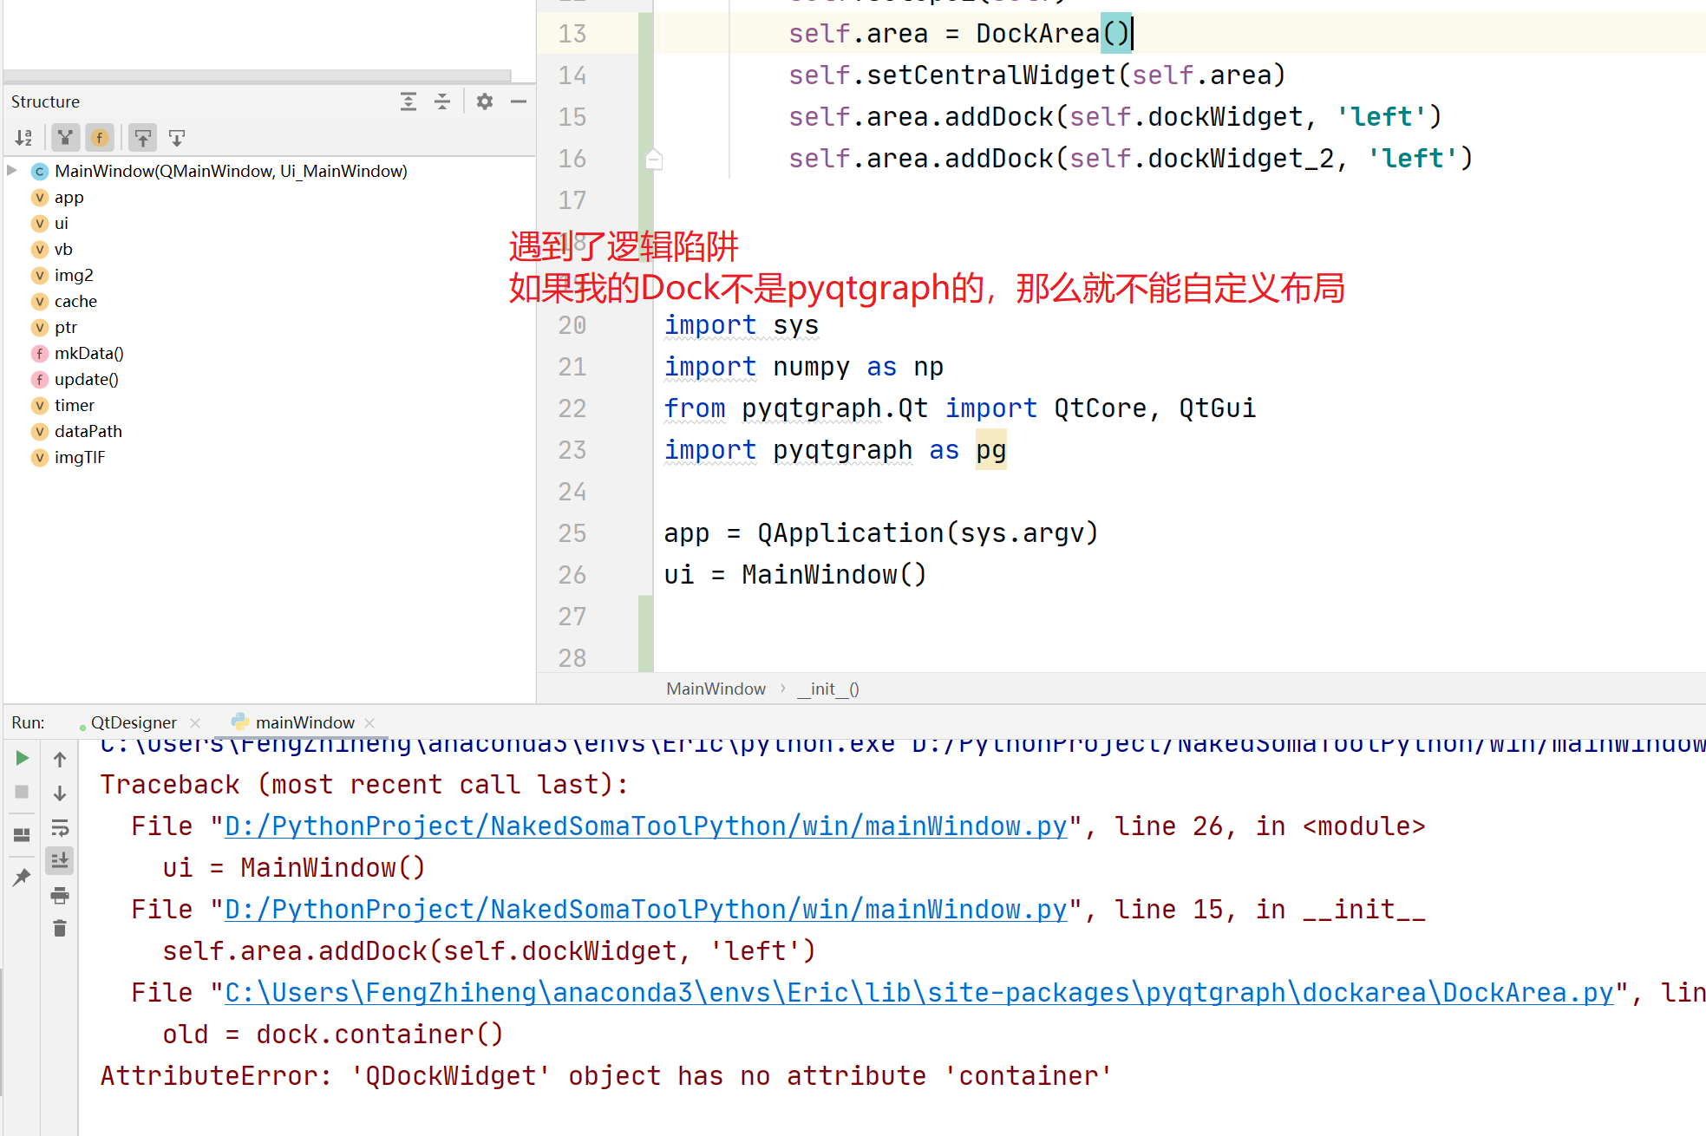
Task: Enable soft-wrap in the run console
Action: tap(59, 827)
